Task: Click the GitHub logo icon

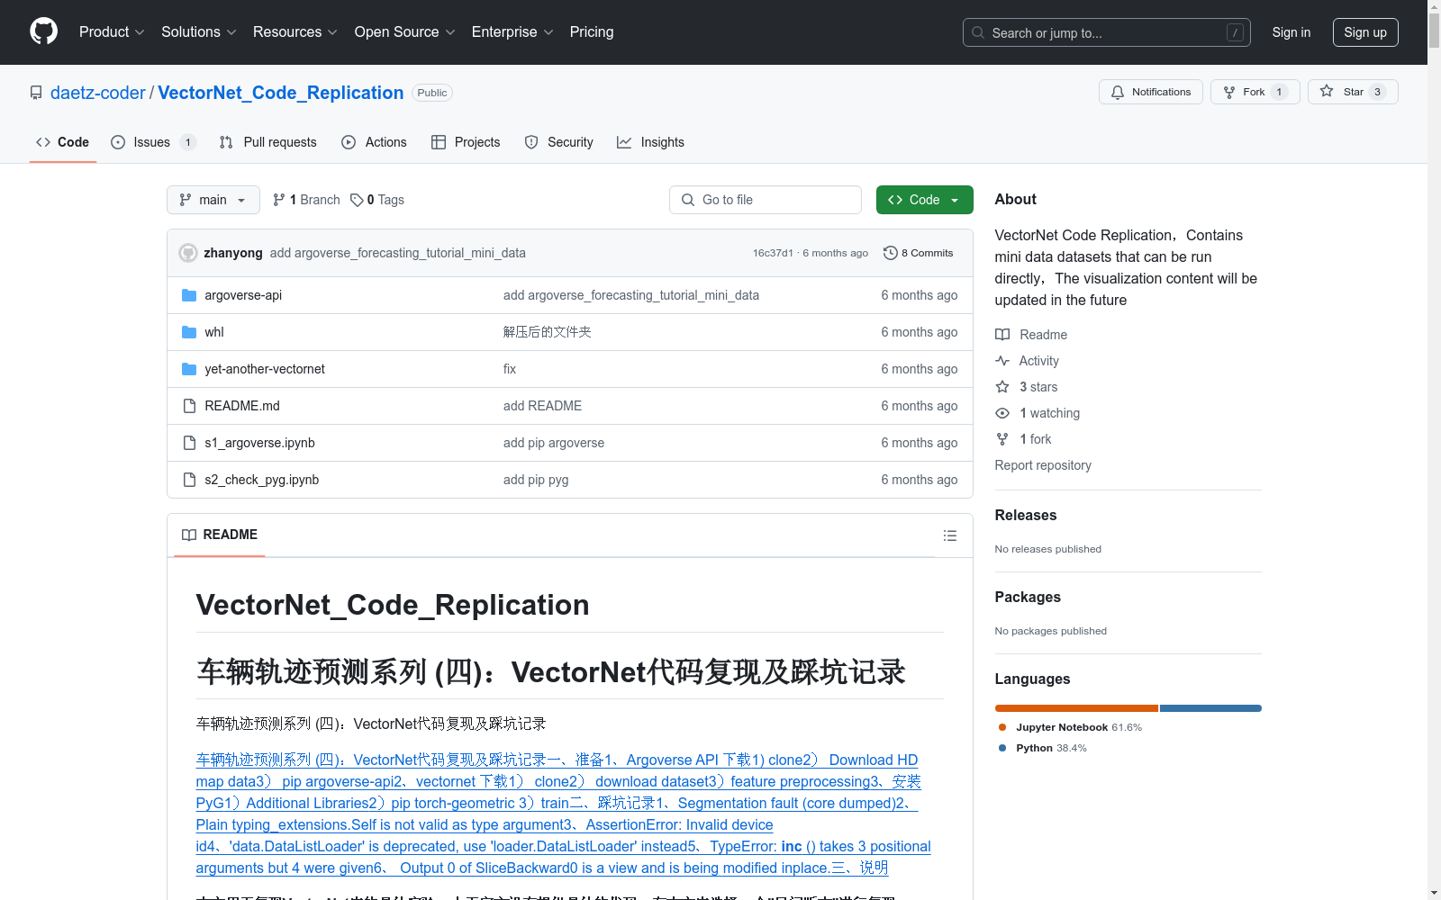Action: click(43, 31)
